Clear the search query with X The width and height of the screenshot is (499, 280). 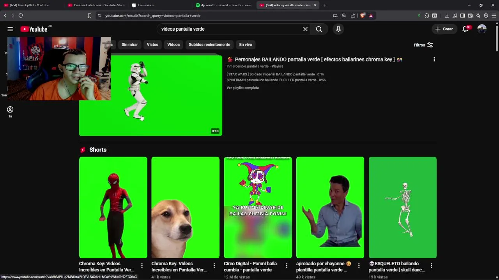[305, 29]
